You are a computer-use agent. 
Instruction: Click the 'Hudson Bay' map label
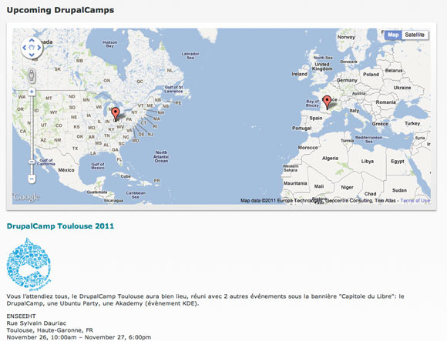[x=109, y=44]
